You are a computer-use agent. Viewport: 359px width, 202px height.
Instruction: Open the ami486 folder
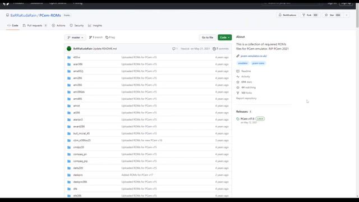[x=77, y=99]
